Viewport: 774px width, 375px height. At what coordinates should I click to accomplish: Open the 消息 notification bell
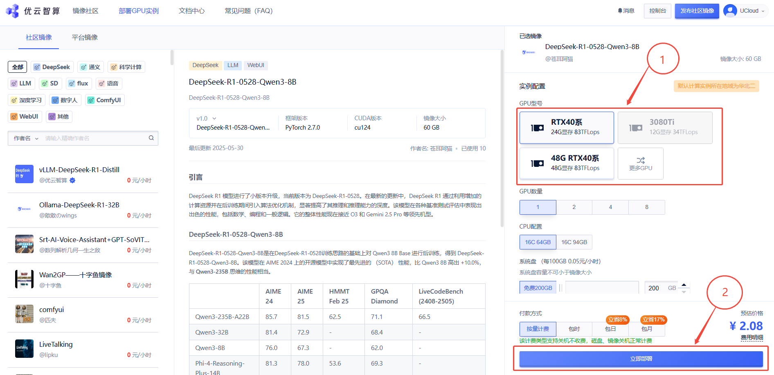click(626, 11)
